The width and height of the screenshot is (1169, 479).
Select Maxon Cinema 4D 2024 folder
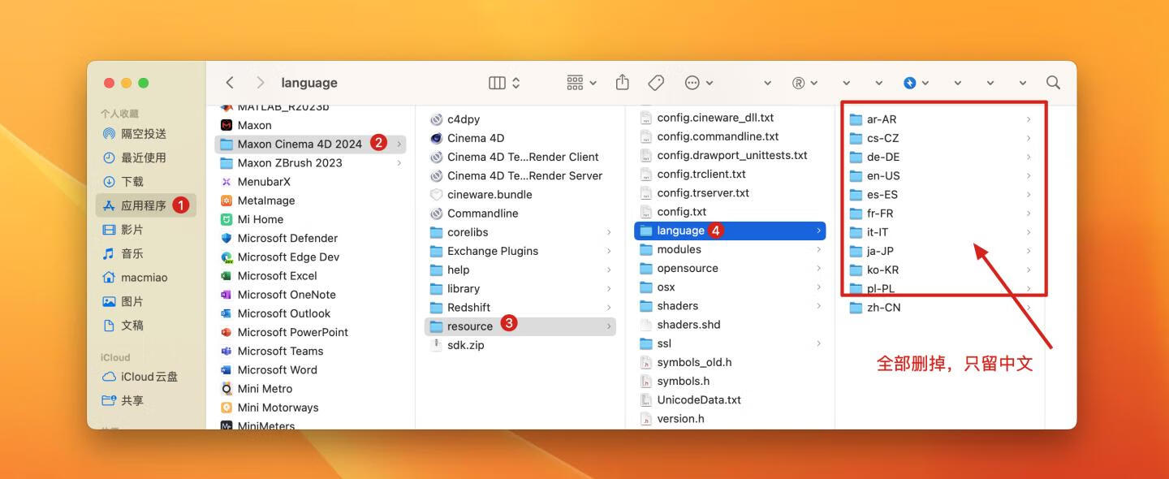[311, 144]
